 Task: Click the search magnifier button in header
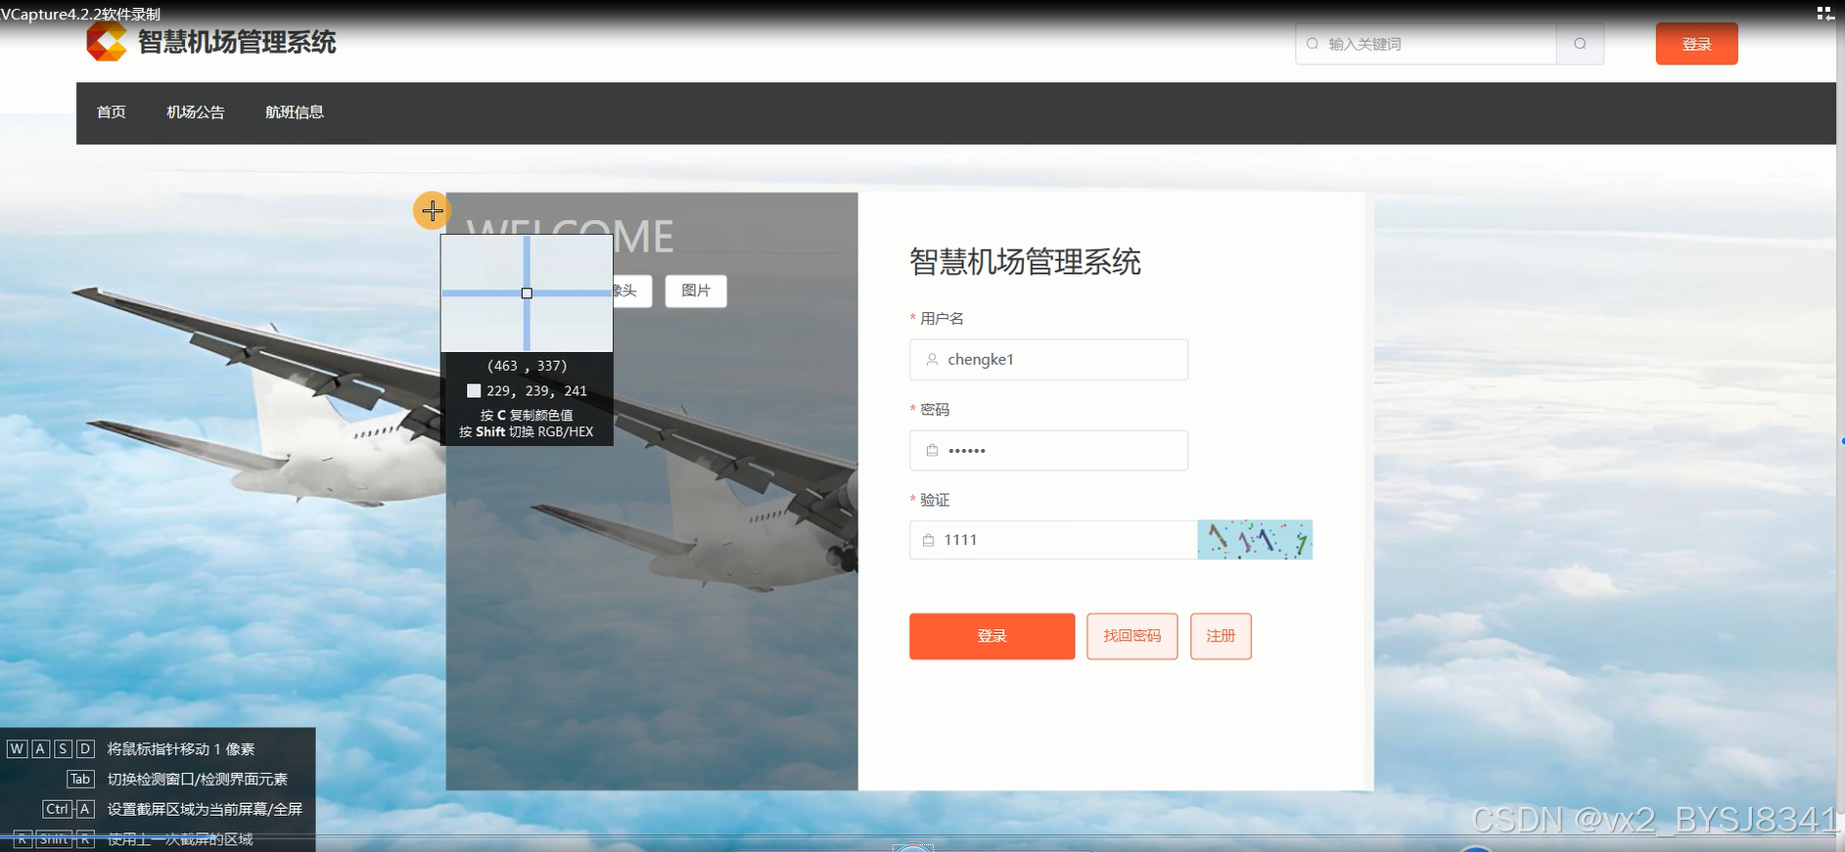click(1580, 44)
